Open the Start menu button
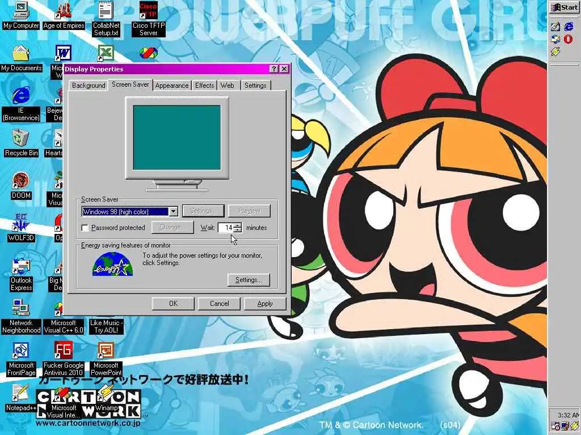The width and height of the screenshot is (581, 435). 565,7
